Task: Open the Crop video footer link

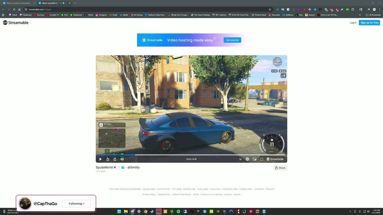Action: click(215, 189)
